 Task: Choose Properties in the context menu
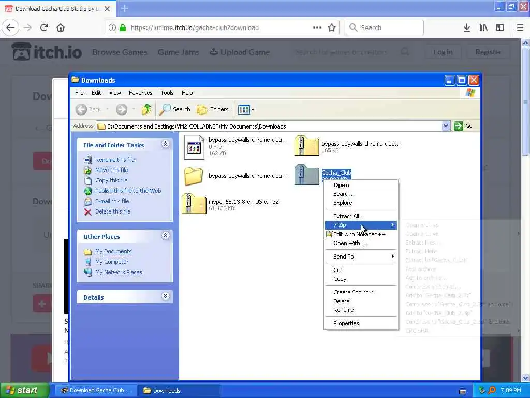click(x=361, y=323)
